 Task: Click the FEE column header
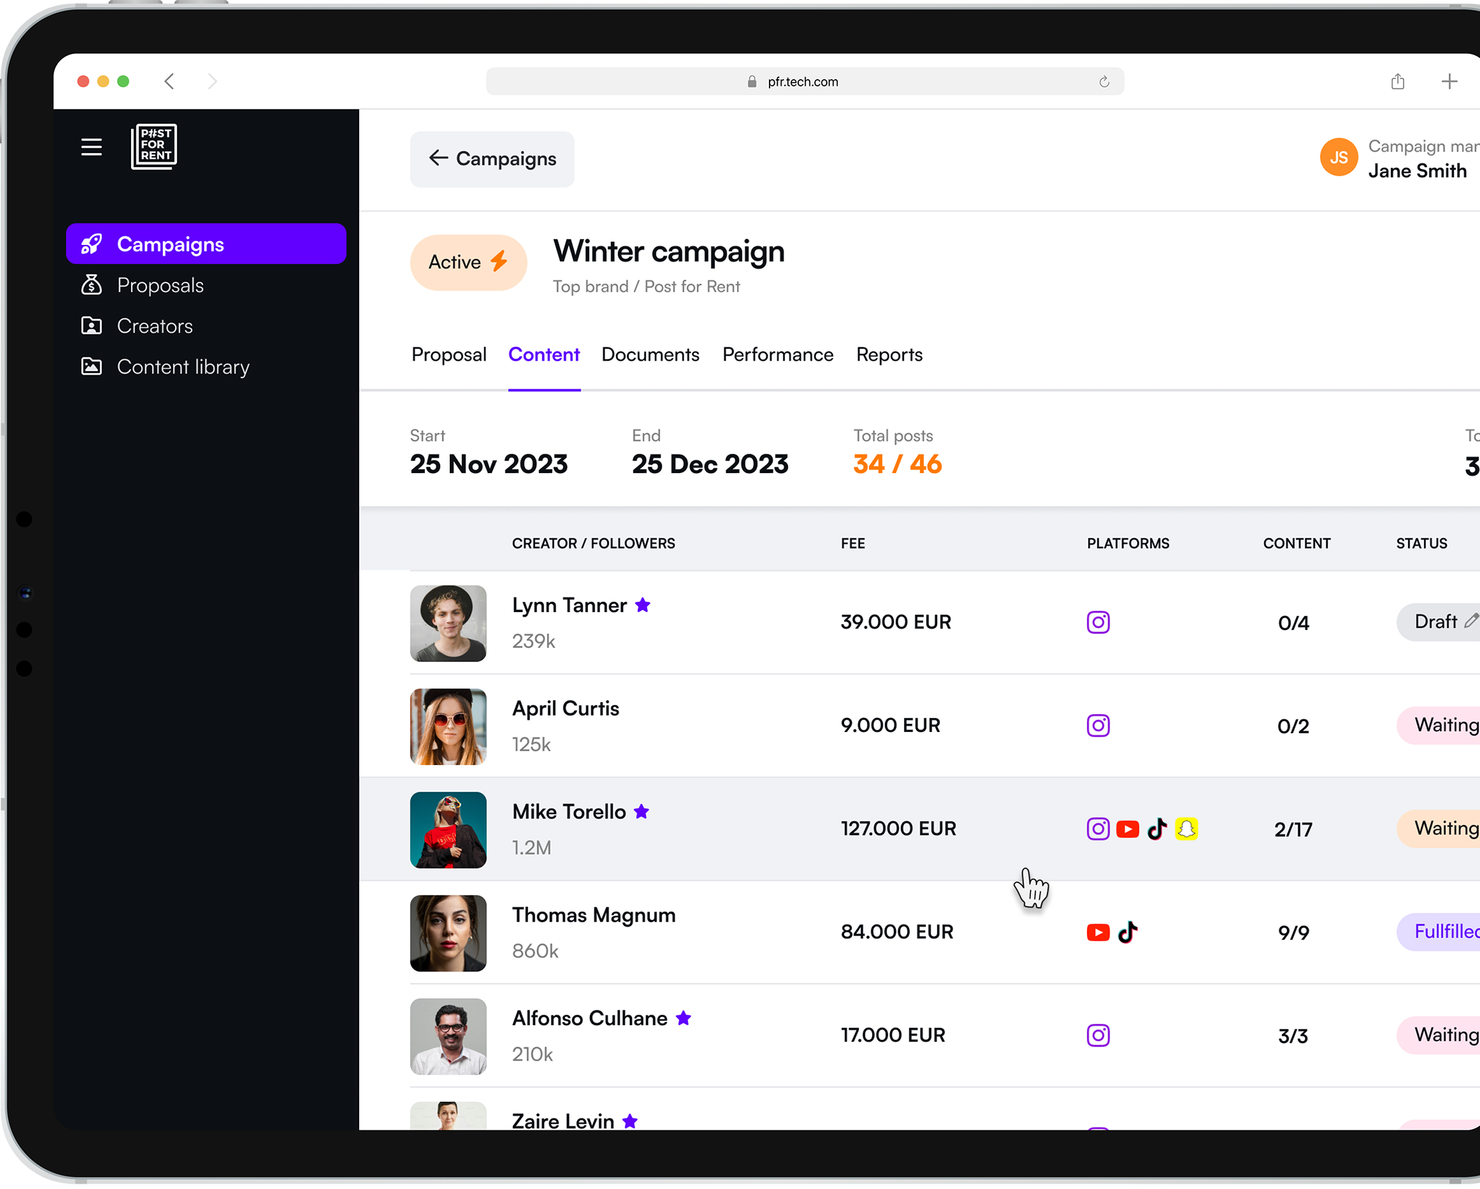coord(853,544)
